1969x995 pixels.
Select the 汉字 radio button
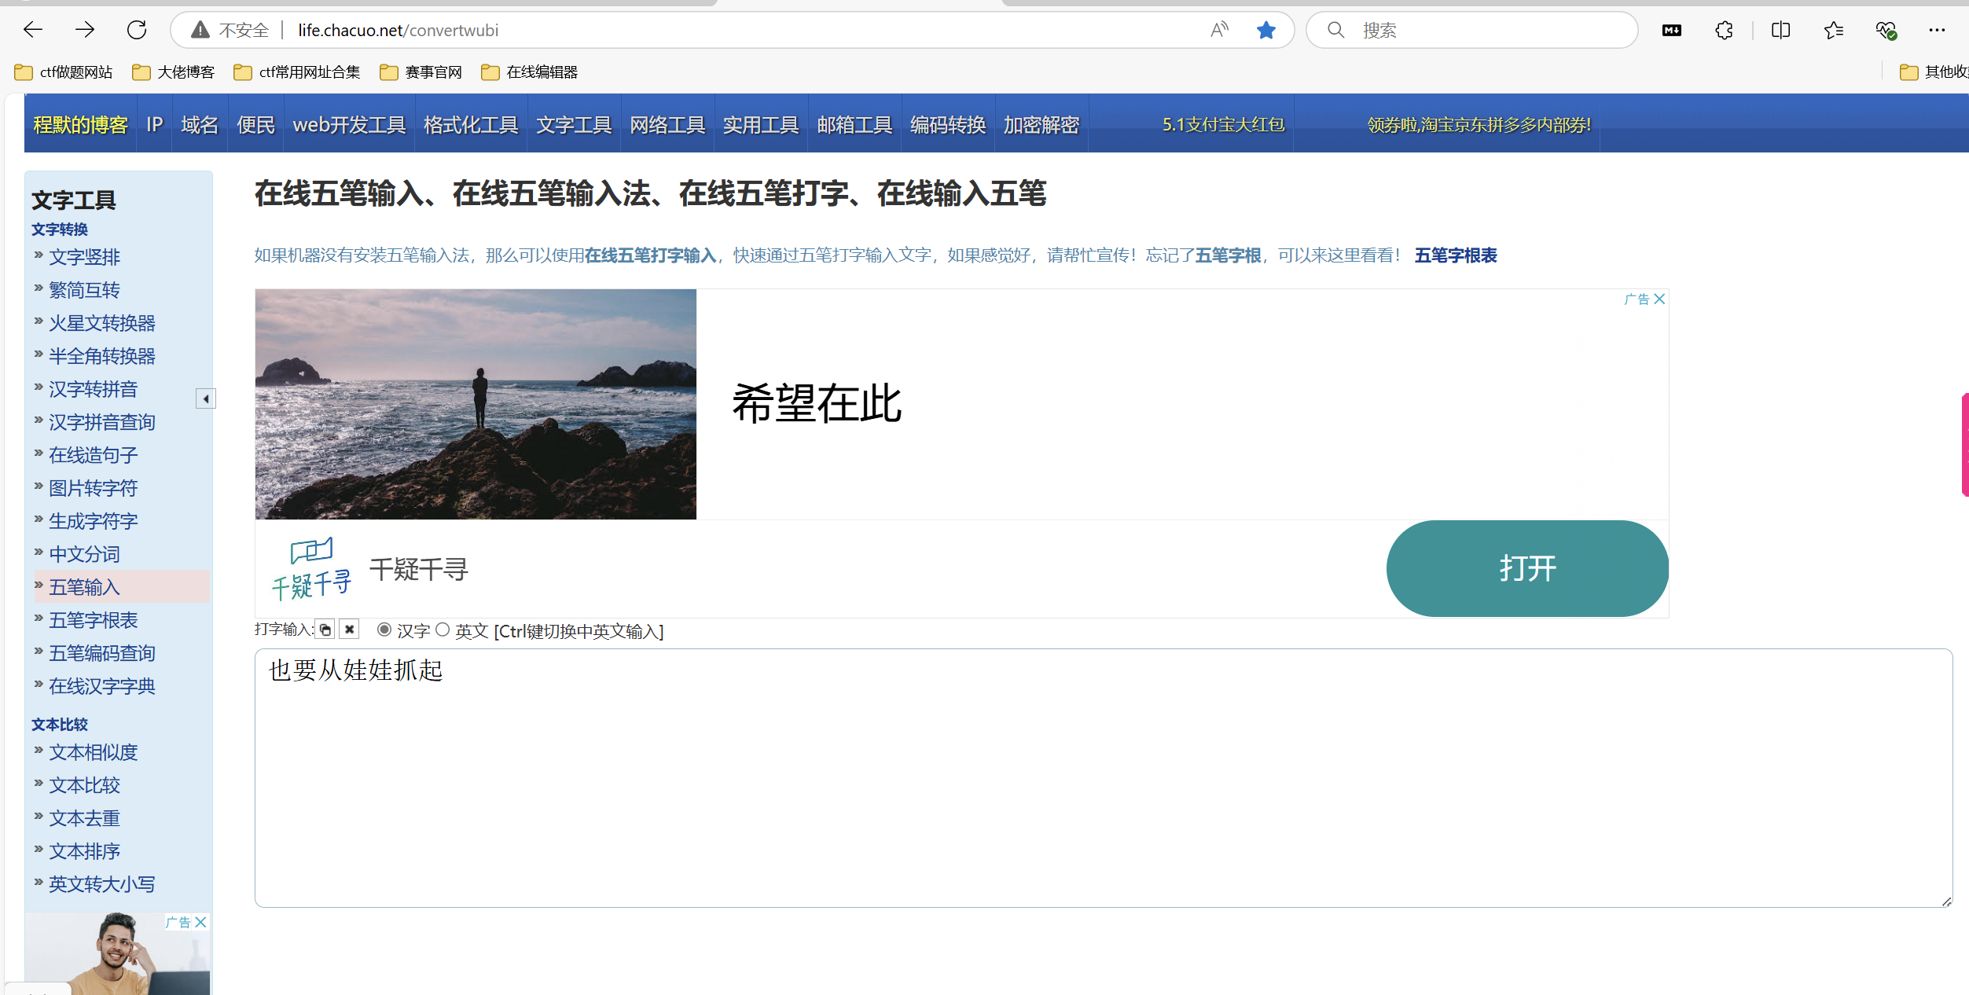tap(384, 630)
